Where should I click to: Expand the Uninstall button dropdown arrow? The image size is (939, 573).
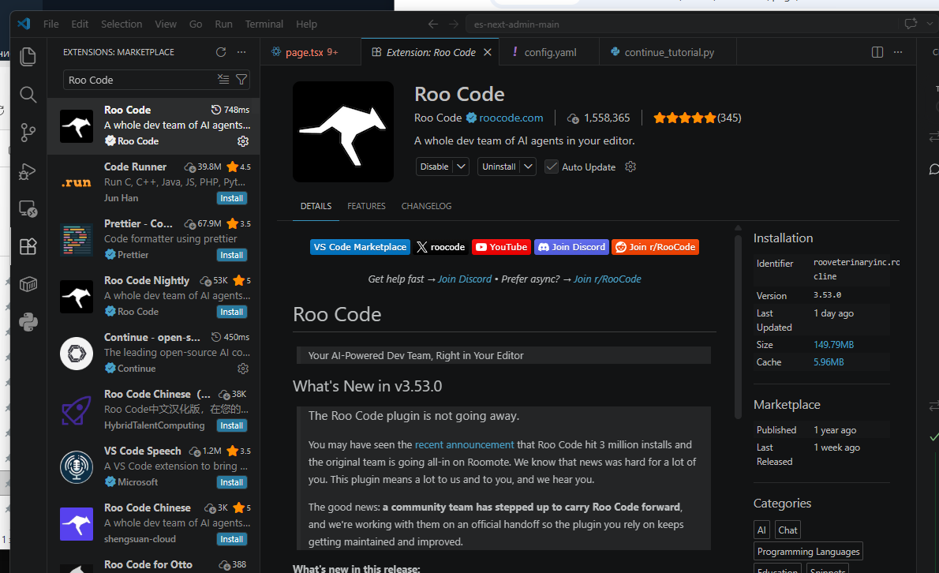(528, 167)
